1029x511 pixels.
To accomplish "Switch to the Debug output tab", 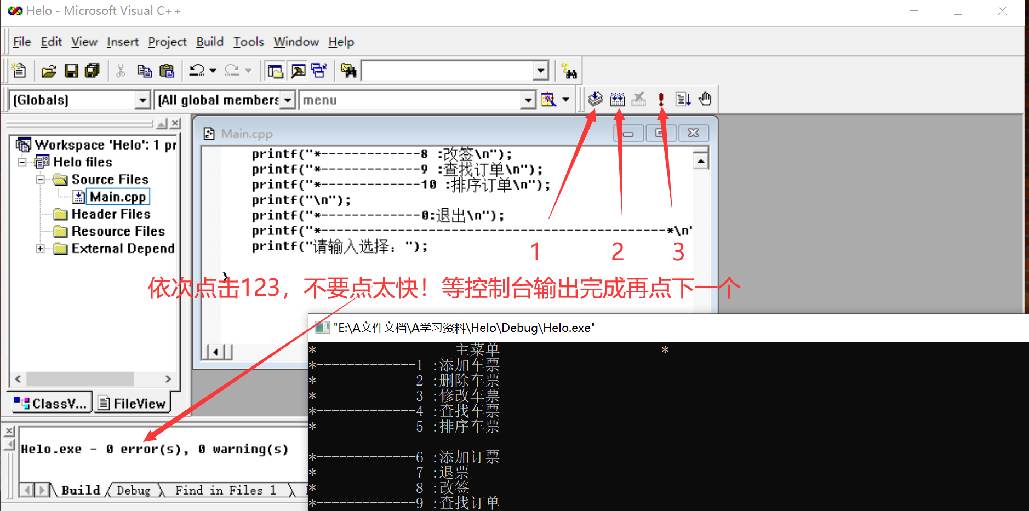I will (134, 490).
